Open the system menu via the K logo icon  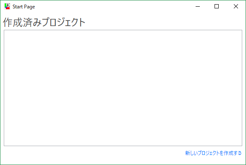tap(7, 6)
